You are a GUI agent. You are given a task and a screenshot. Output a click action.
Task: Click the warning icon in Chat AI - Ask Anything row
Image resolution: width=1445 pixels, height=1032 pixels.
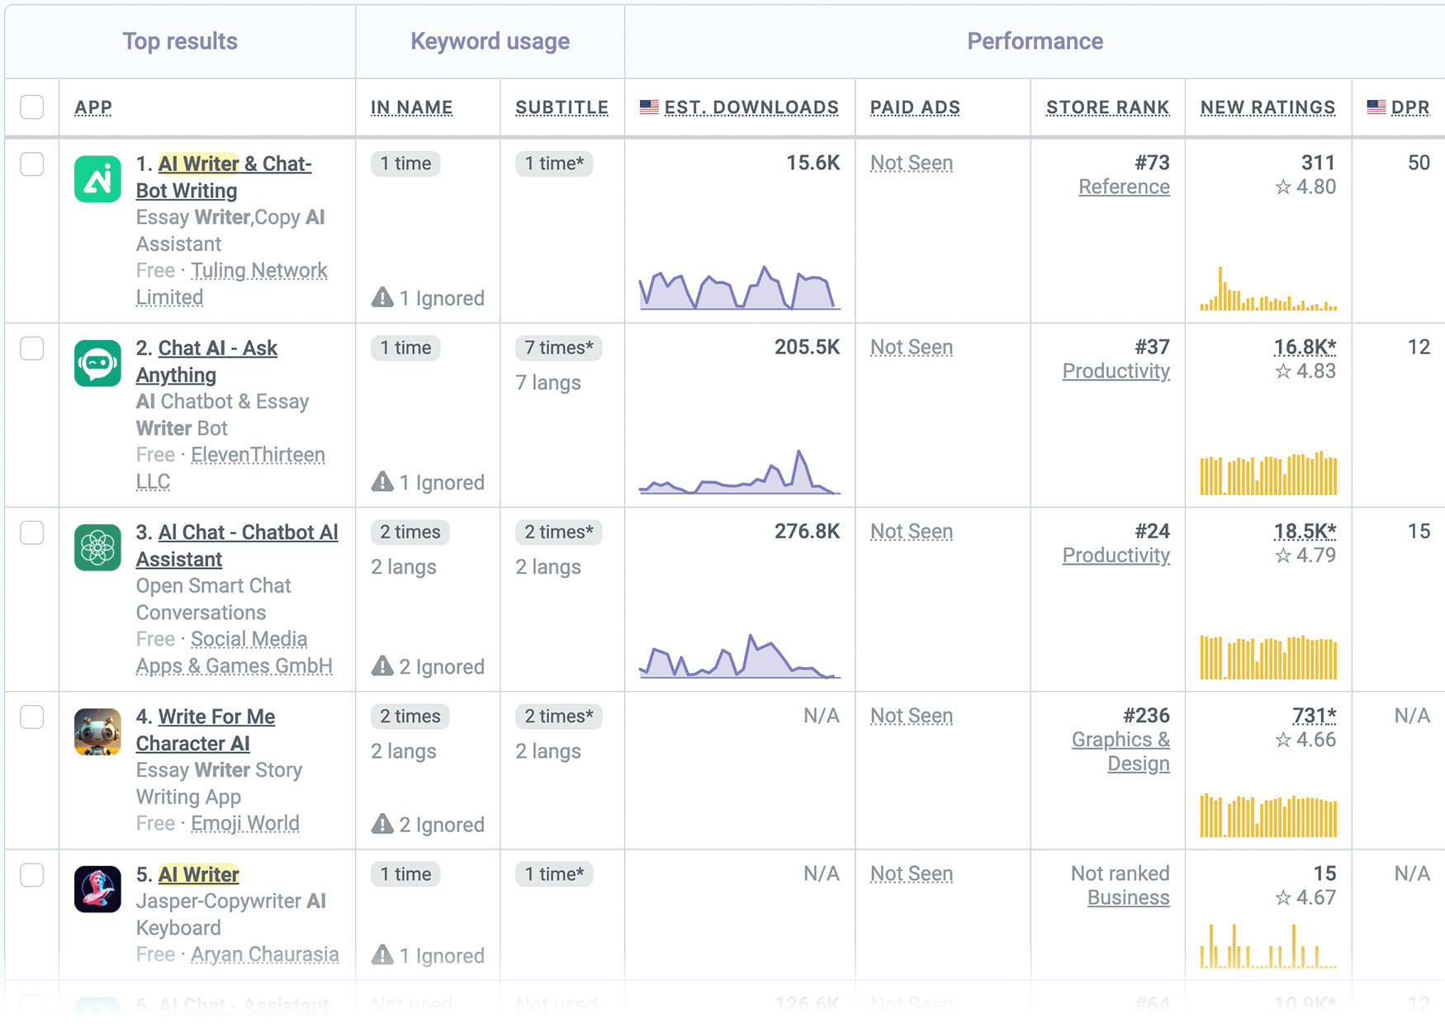point(382,481)
